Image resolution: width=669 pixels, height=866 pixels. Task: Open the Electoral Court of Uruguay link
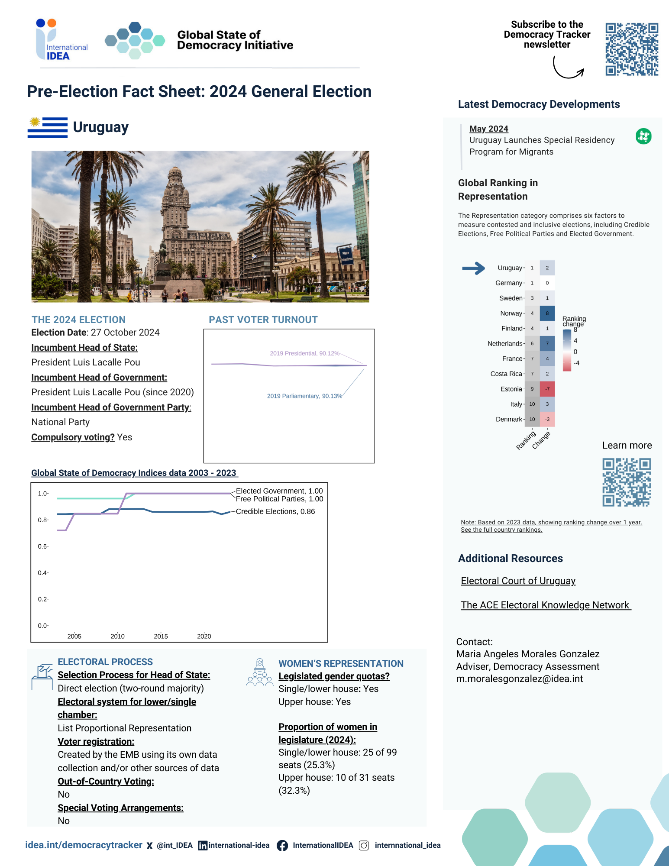click(x=518, y=581)
